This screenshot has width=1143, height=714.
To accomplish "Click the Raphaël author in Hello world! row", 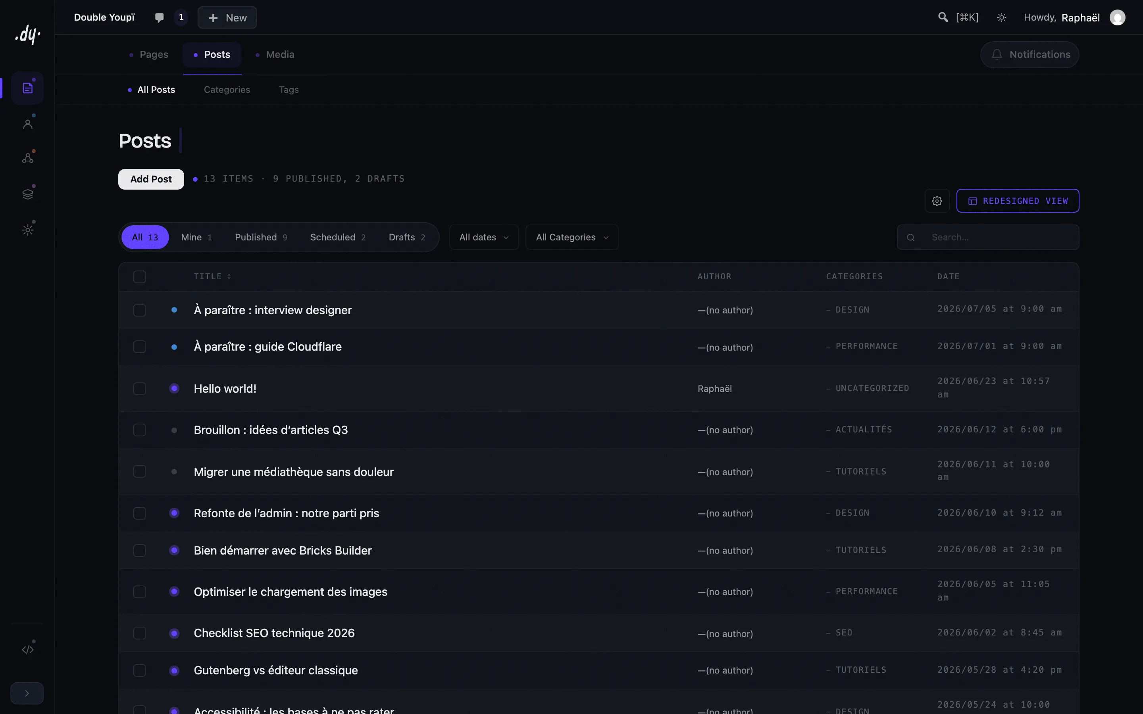I will [x=715, y=389].
